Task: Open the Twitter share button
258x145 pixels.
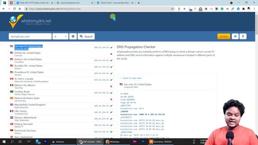Action: tap(235, 36)
